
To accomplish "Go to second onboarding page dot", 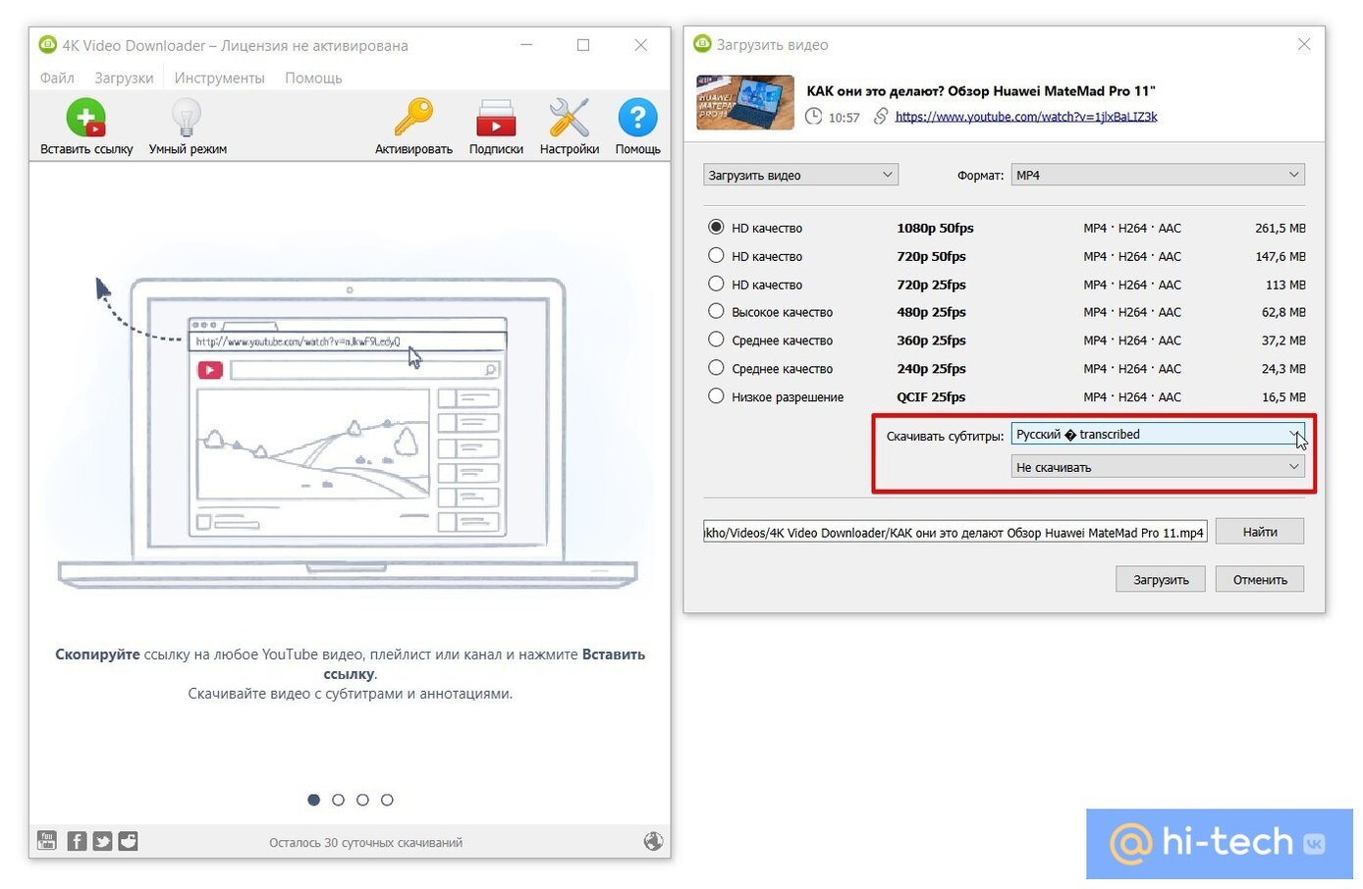I will tap(338, 800).
